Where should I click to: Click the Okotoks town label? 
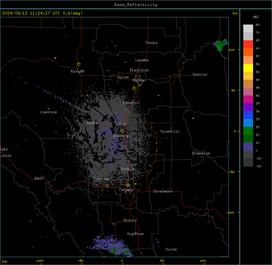pos(130,220)
